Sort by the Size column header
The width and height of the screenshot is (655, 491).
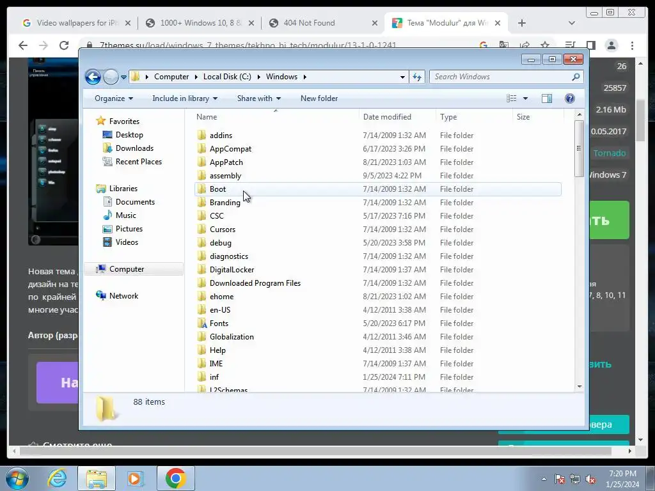538,117
